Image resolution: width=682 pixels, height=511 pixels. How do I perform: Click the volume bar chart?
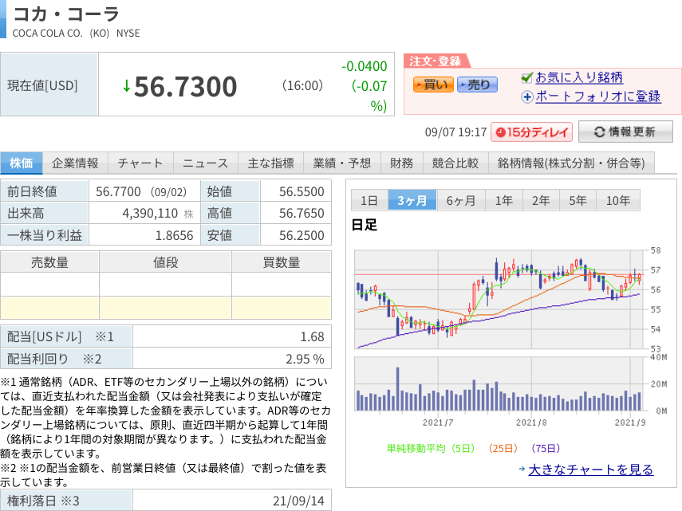coord(499,384)
